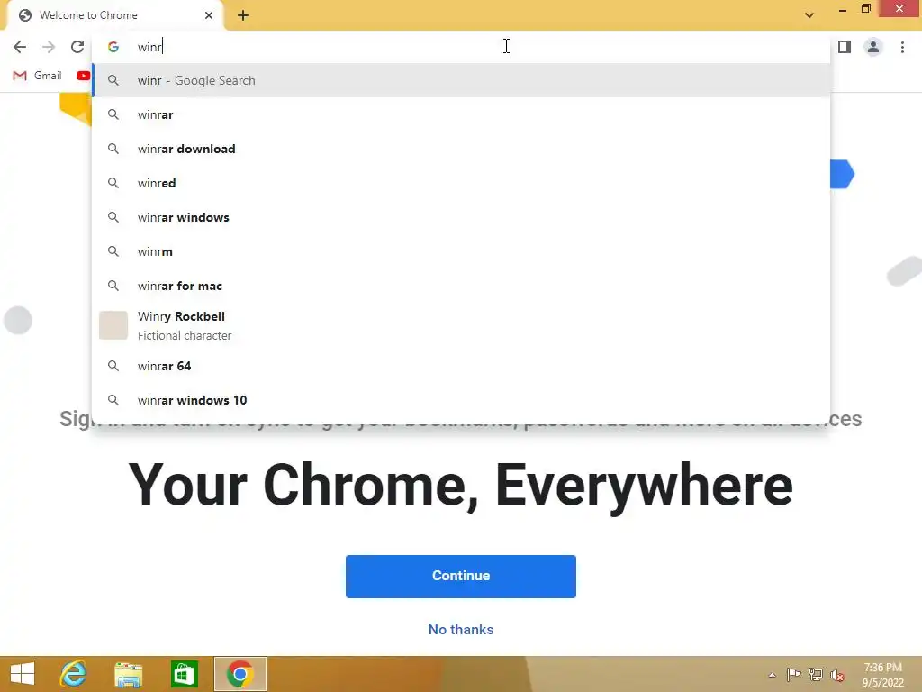Open Action Center flag icon

[794, 675]
